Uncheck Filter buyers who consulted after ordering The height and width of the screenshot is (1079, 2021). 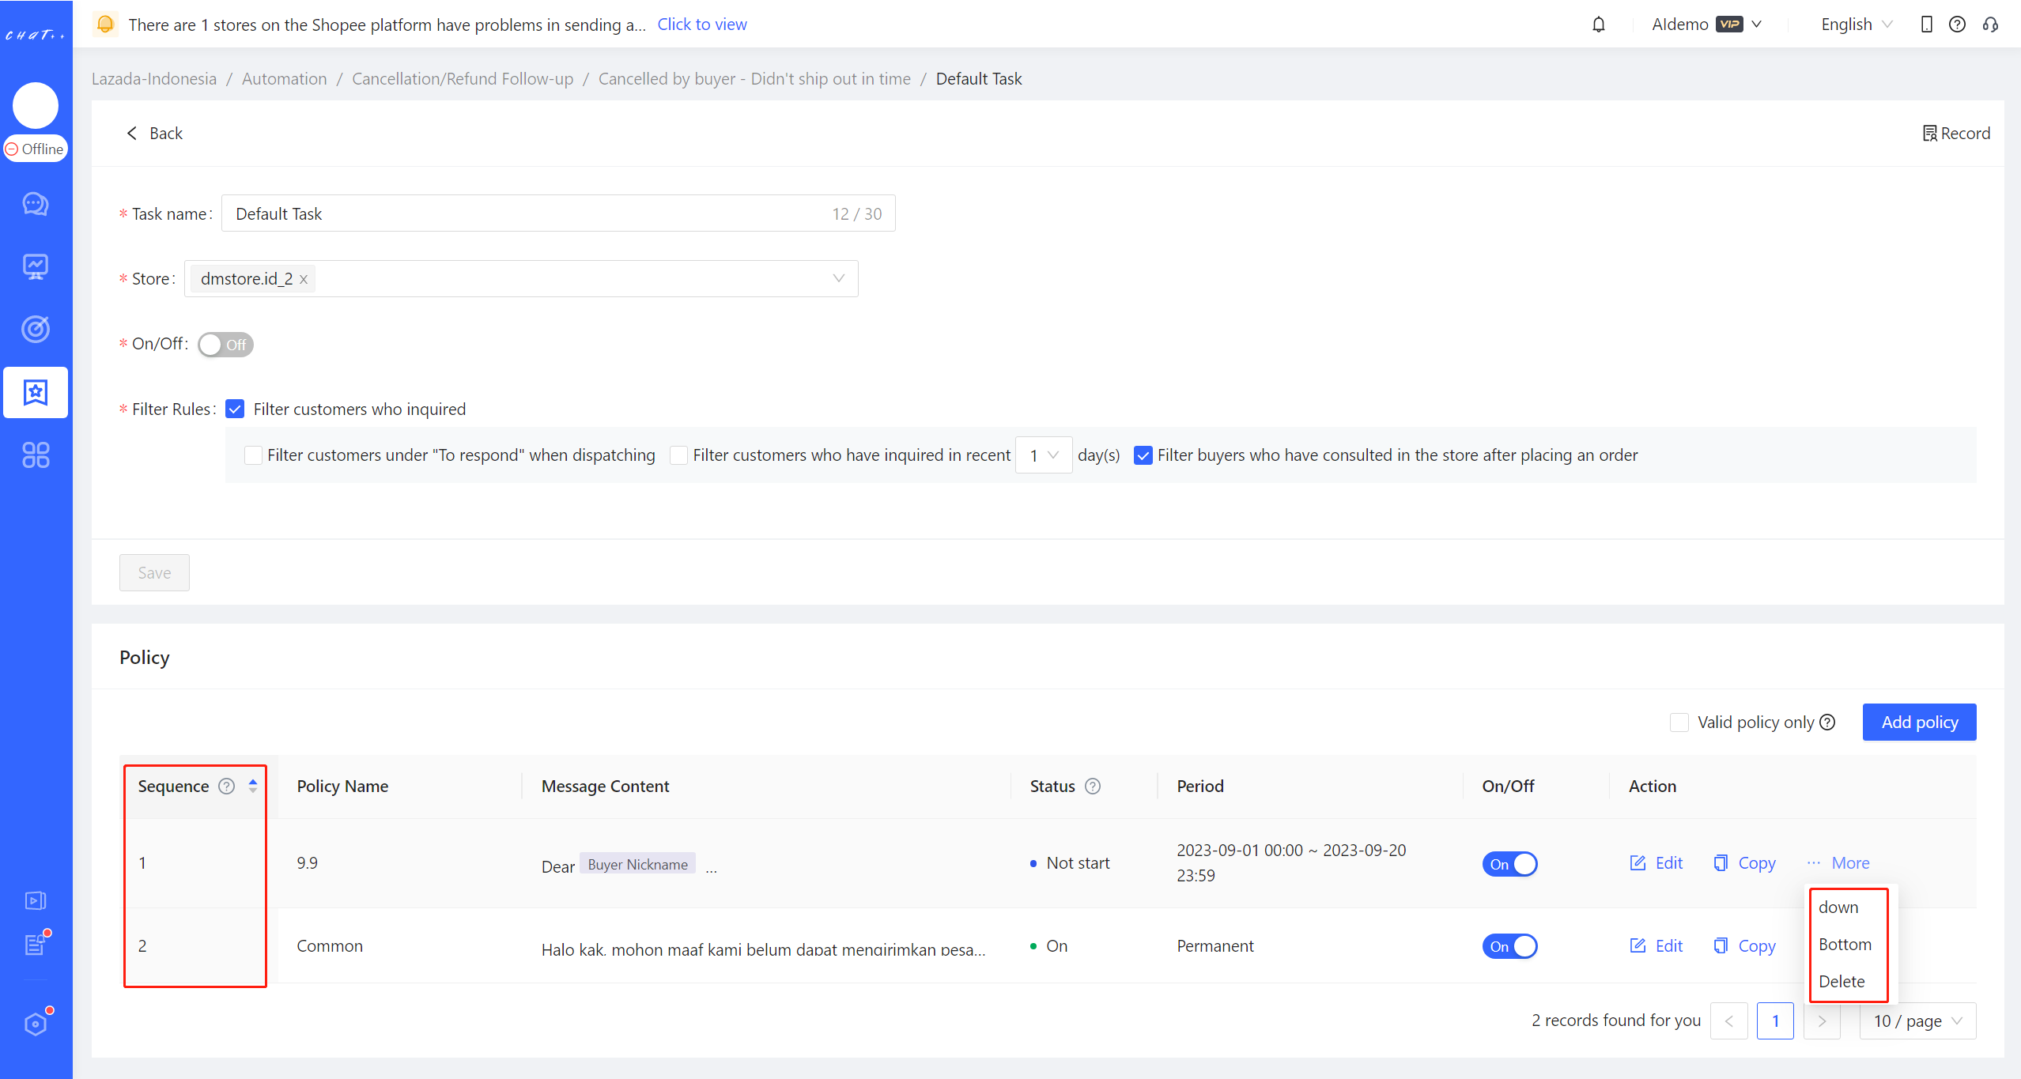point(1143,455)
